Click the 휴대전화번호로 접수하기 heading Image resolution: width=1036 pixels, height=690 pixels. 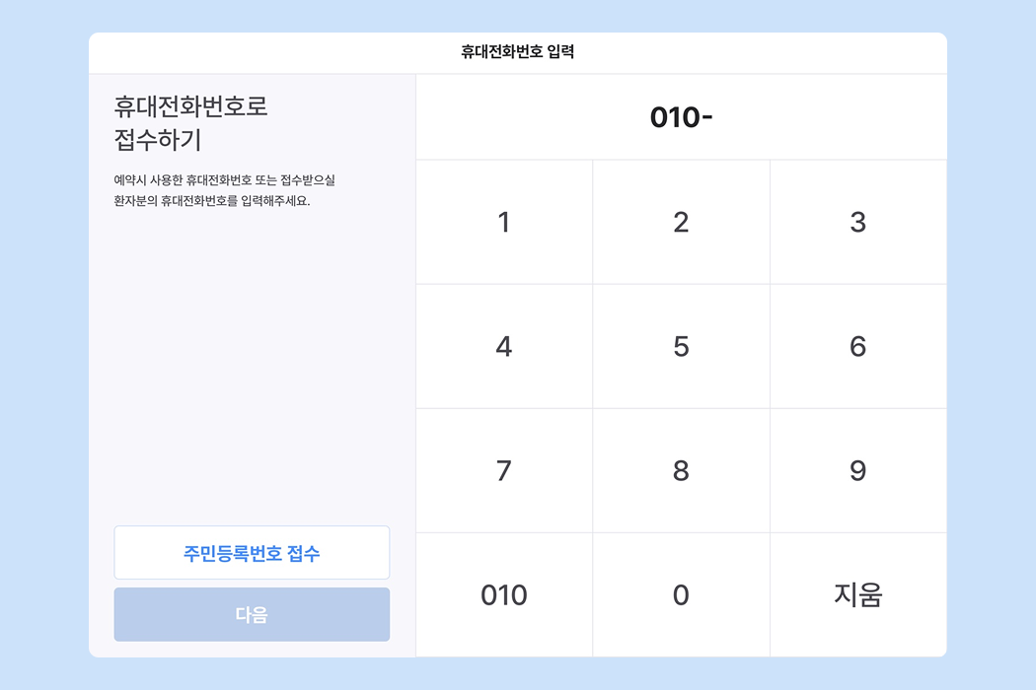(x=190, y=122)
